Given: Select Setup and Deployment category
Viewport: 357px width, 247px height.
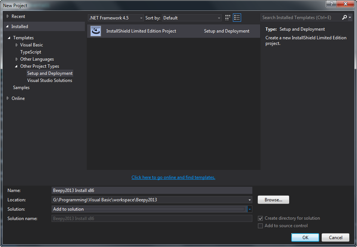Looking at the screenshot, I should [50, 73].
